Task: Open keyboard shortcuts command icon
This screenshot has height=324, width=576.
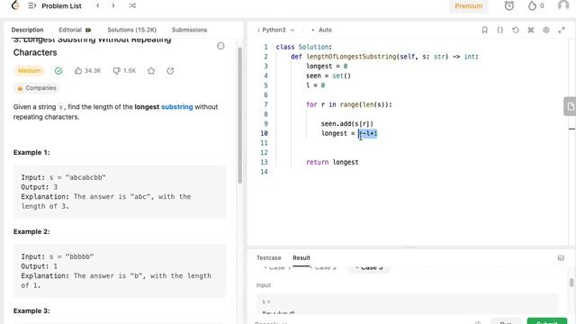Action: pos(531,30)
